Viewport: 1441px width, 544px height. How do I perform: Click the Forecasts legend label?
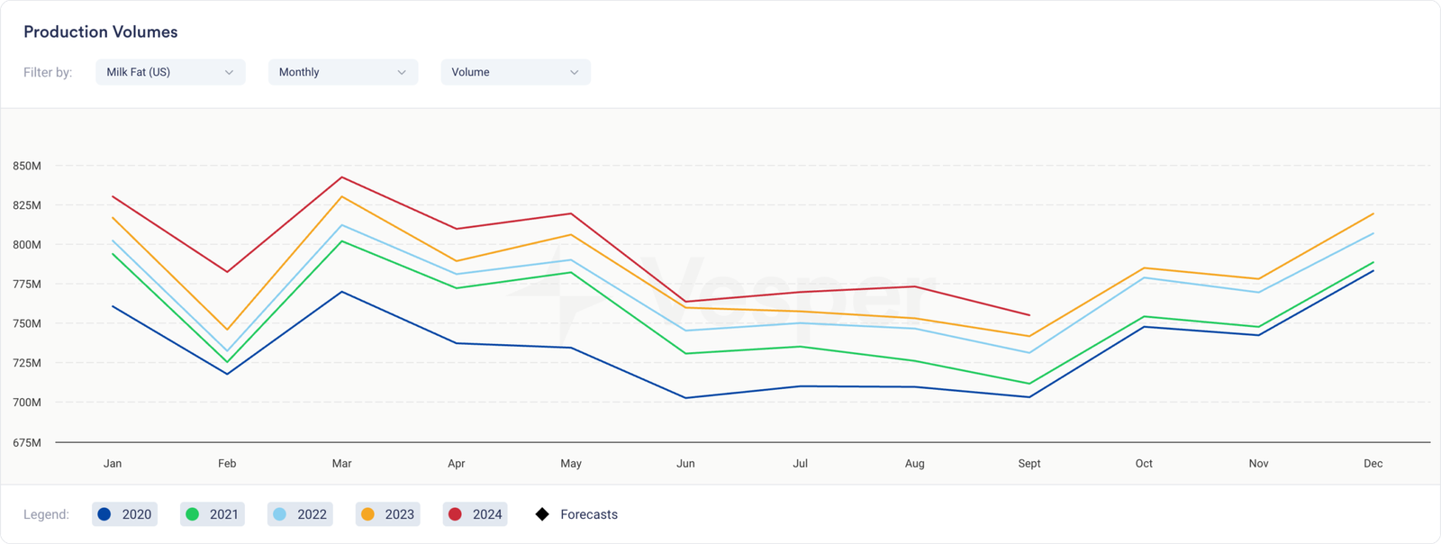click(x=589, y=514)
